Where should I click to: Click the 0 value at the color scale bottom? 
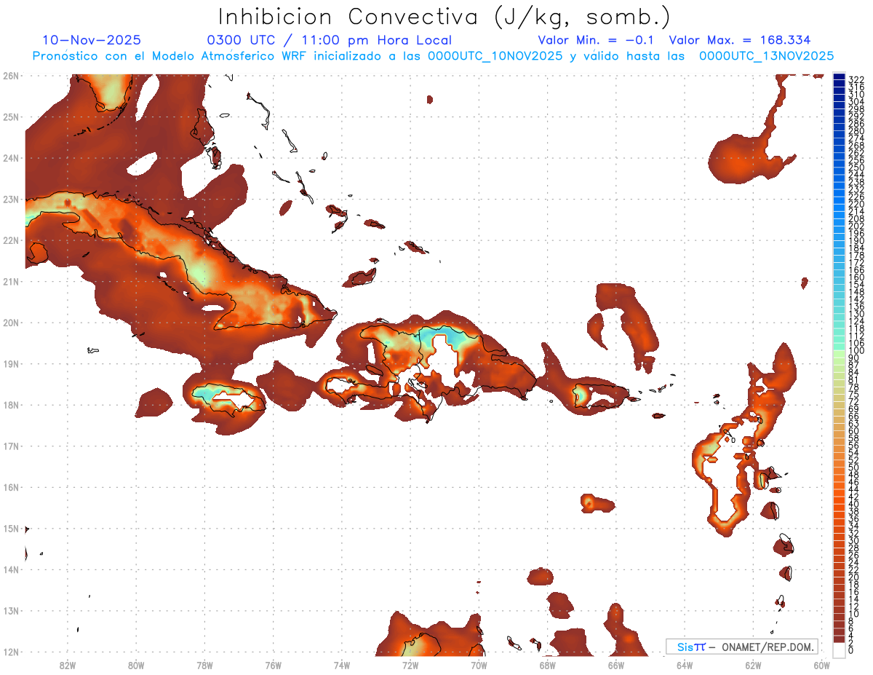pyautogui.click(x=852, y=650)
